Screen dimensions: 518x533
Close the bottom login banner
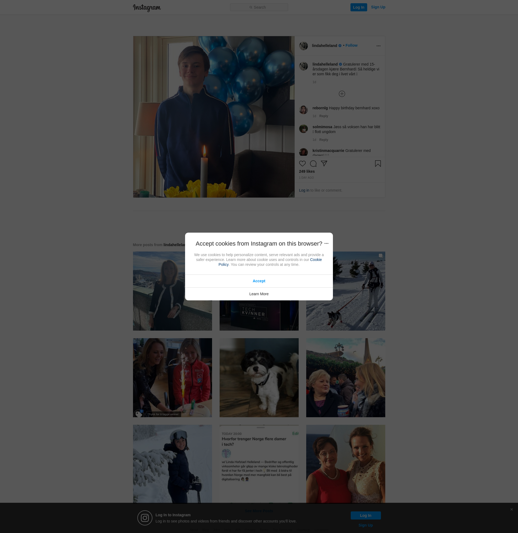[512, 510]
